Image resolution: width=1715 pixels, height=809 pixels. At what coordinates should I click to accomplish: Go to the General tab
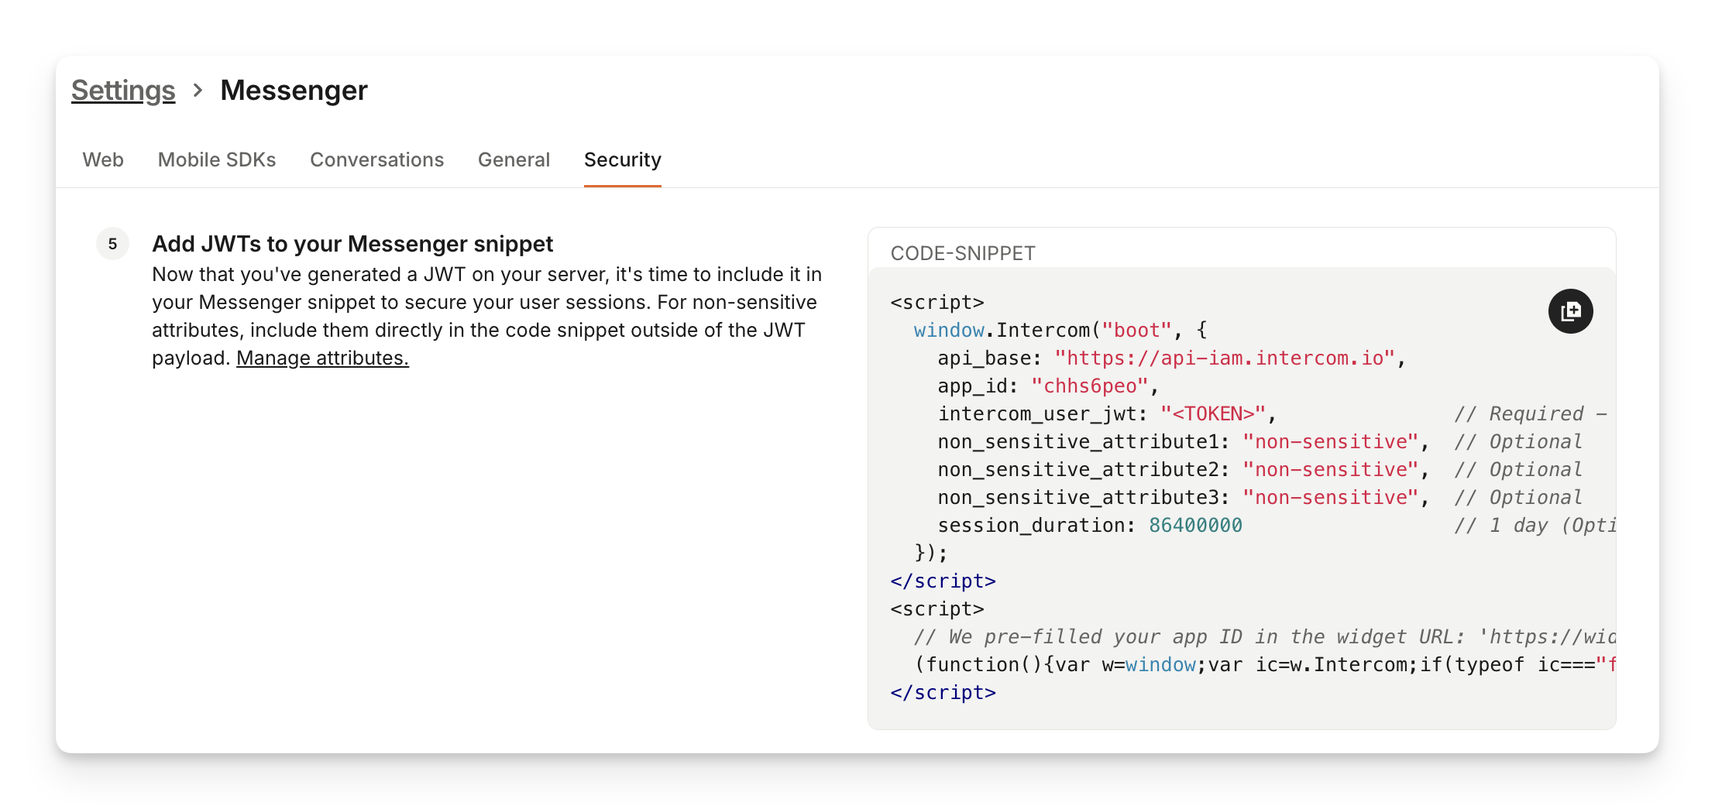[x=514, y=159]
